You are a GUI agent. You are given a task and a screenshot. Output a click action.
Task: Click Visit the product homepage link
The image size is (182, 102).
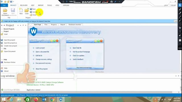click(81, 52)
